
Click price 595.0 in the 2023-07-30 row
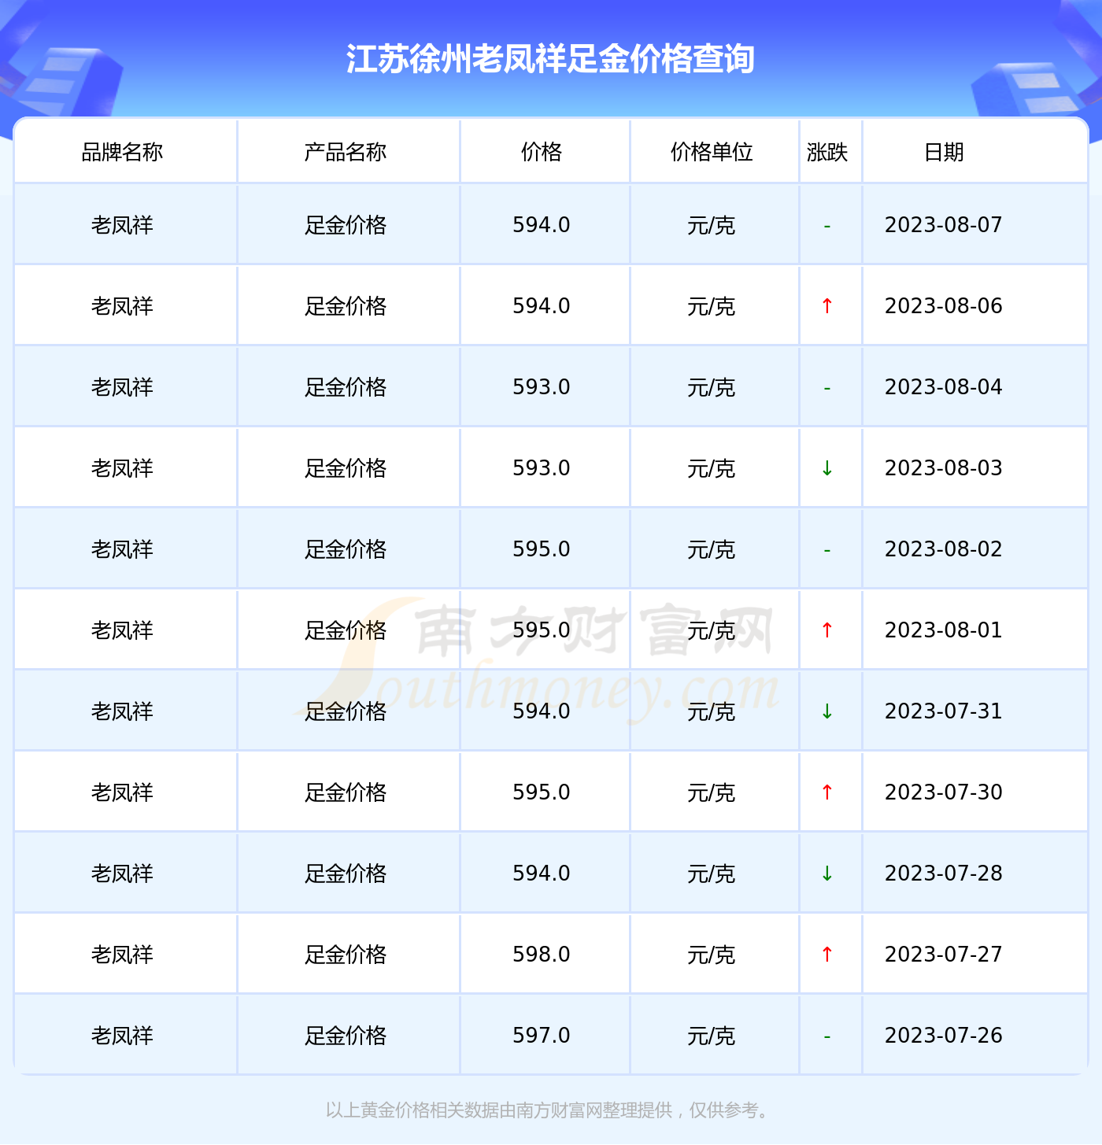pyautogui.click(x=542, y=792)
